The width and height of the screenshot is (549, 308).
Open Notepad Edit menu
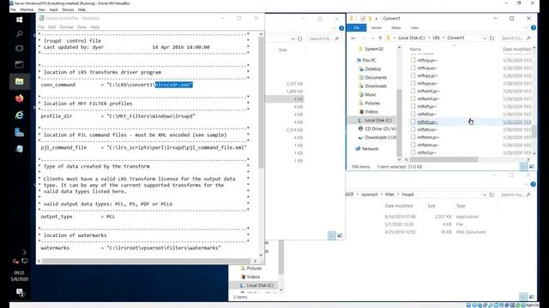tap(51, 27)
